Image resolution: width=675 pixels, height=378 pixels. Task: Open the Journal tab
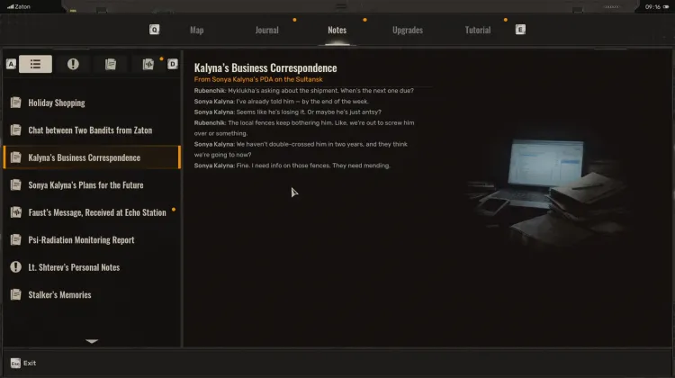point(267,30)
